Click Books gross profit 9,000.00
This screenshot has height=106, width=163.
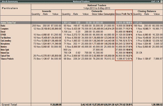pyautogui.click(x=121, y=26)
